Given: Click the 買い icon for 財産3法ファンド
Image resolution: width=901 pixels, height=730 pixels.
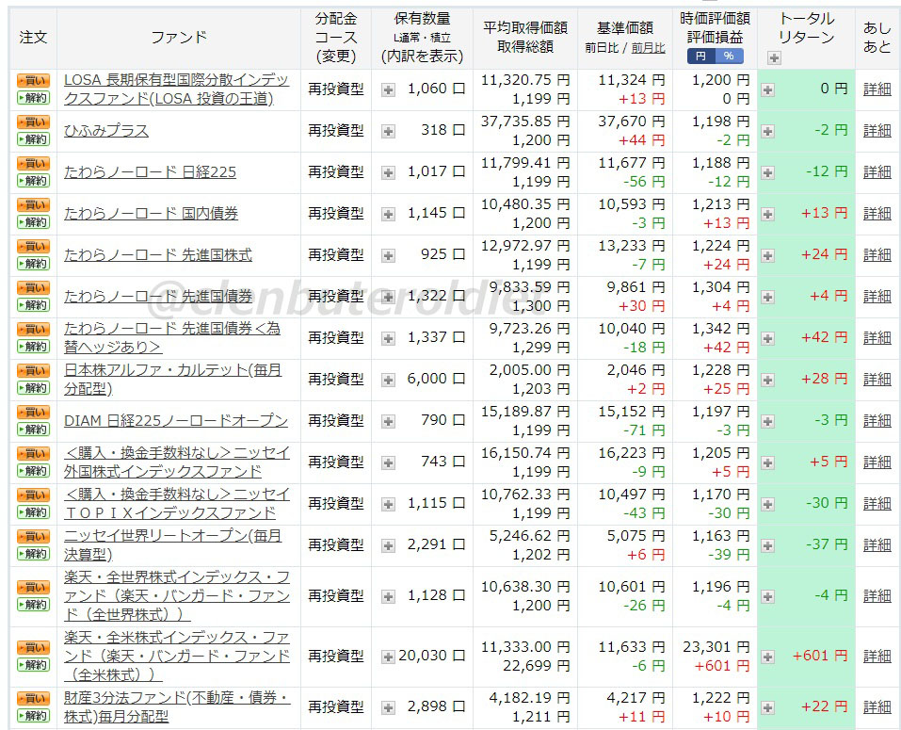Looking at the screenshot, I should click(x=31, y=699).
